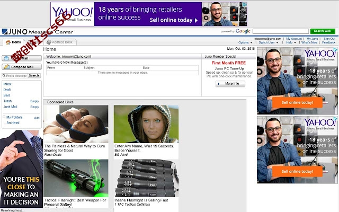The image size is (339, 212).
Task: Open the Sent folder
Action: pyautogui.click(x=7, y=95)
